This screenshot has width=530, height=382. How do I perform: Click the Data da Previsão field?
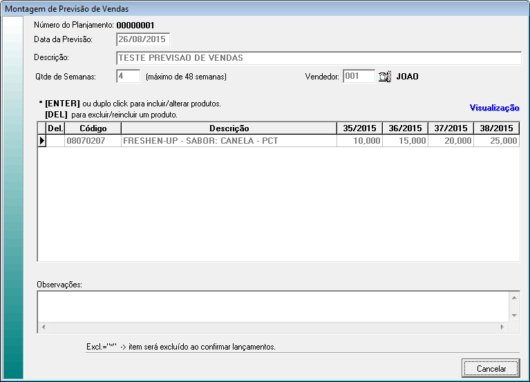(143, 39)
